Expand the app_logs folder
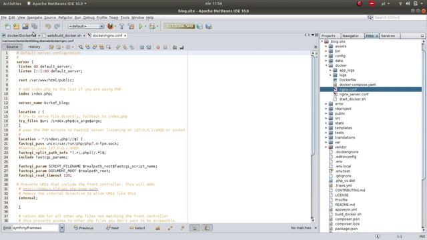The image size is (427, 240). click(x=331, y=70)
